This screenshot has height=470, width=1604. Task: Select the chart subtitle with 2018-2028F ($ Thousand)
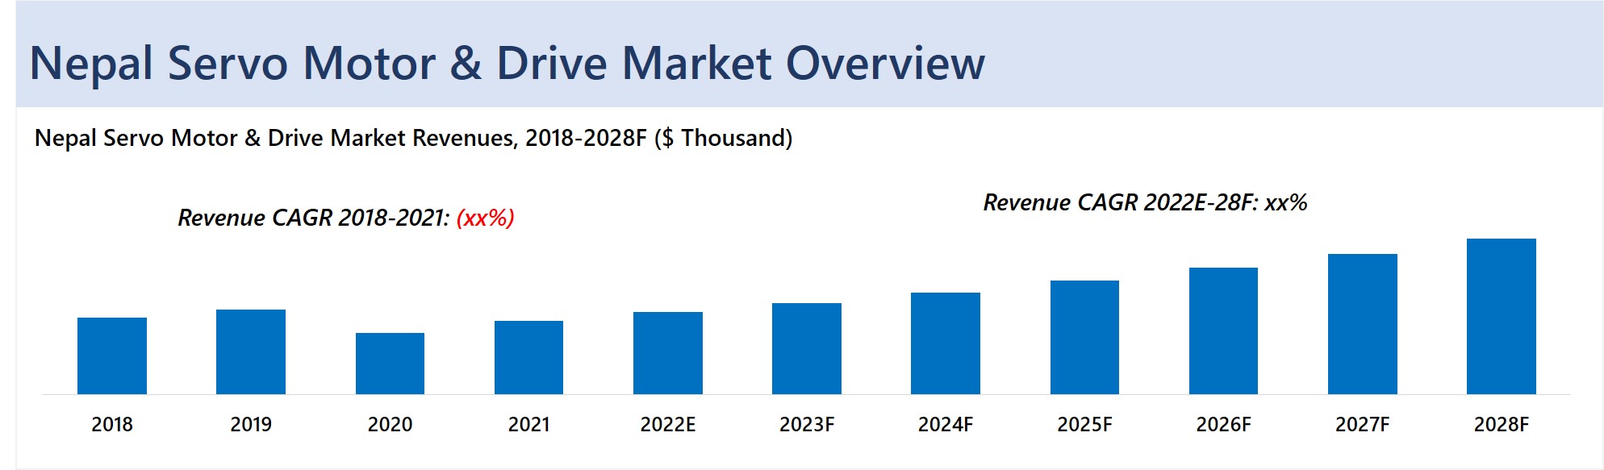(x=413, y=138)
